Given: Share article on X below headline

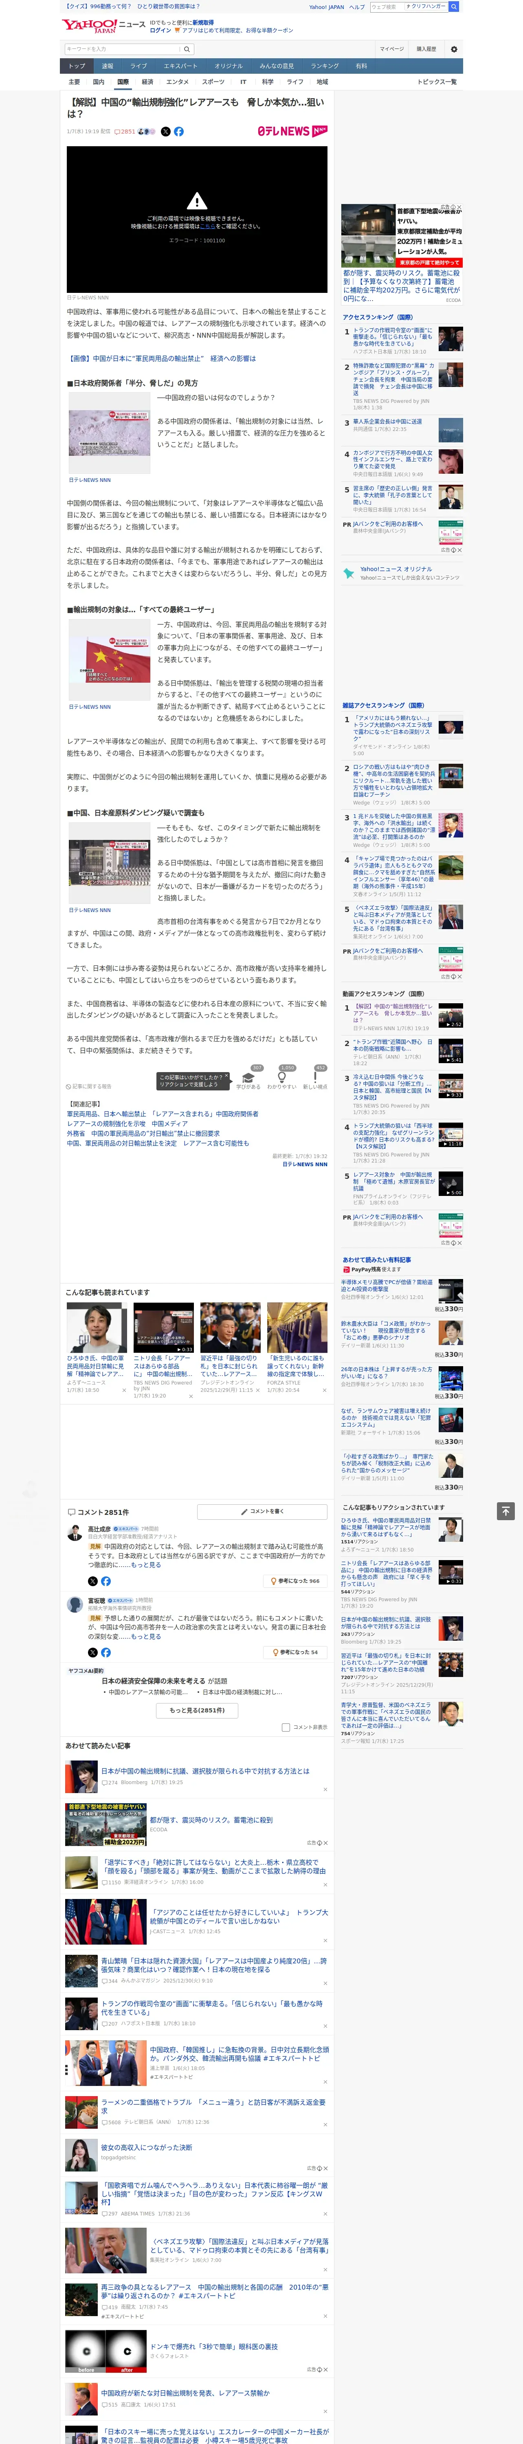Looking at the screenshot, I should point(166,132).
